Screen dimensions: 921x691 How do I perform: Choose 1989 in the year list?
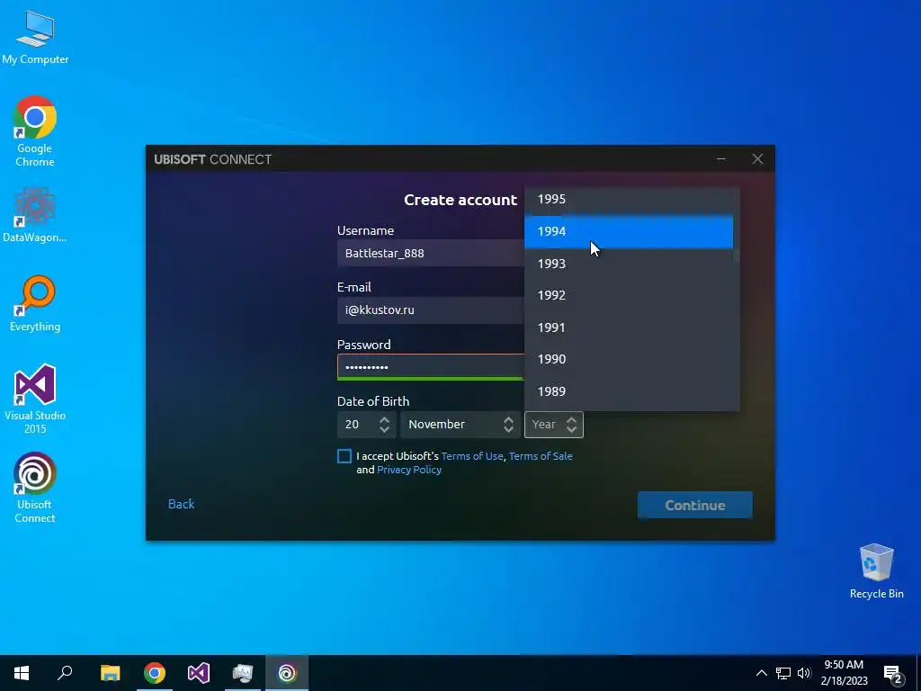pyautogui.click(x=629, y=392)
